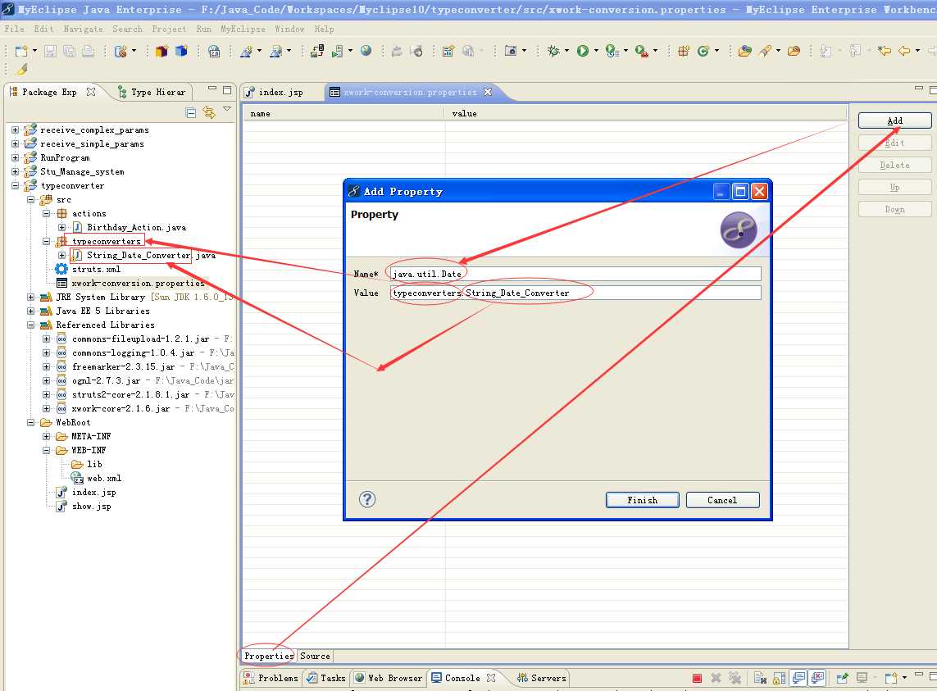937x691 pixels.
Task: Click the Search flashlight toolbar icon
Action: click(766, 51)
